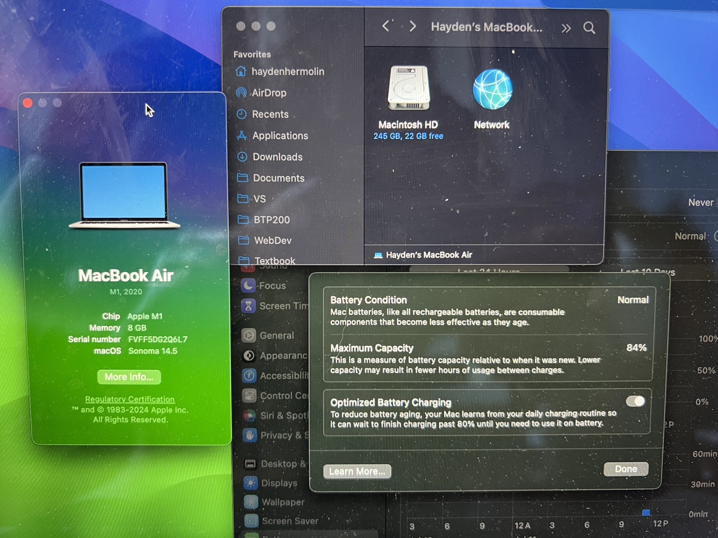
Task: Click Hayden's MacBook Air in path bar
Action: (423, 255)
